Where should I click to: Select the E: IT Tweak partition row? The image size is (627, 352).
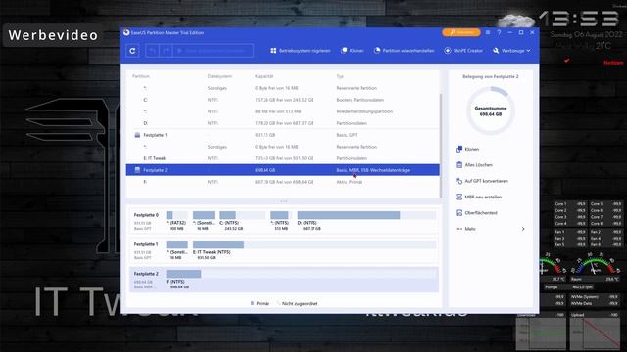point(283,158)
